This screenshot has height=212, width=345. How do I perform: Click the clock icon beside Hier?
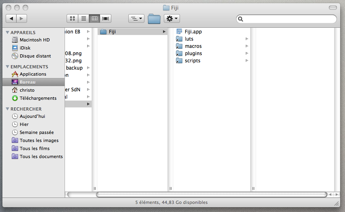coord(15,124)
